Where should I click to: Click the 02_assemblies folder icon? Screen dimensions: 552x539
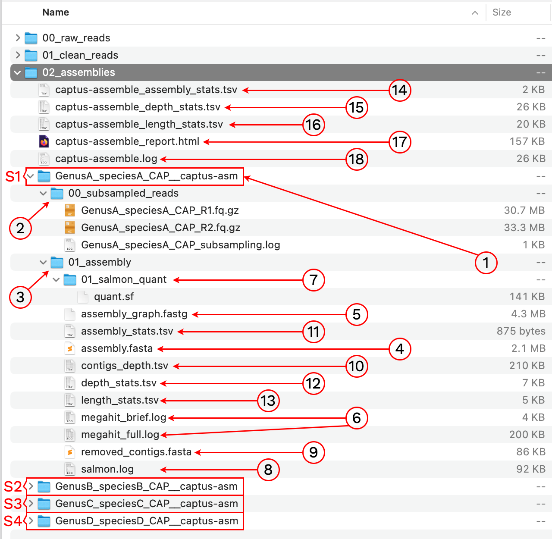coord(31,72)
